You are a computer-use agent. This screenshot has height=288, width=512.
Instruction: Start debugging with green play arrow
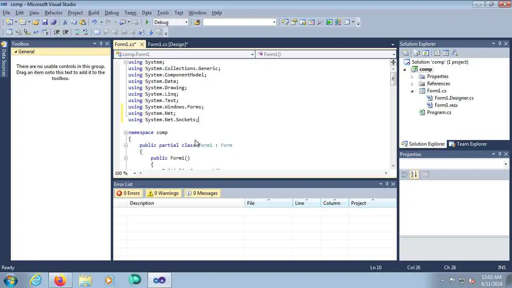click(x=147, y=22)
